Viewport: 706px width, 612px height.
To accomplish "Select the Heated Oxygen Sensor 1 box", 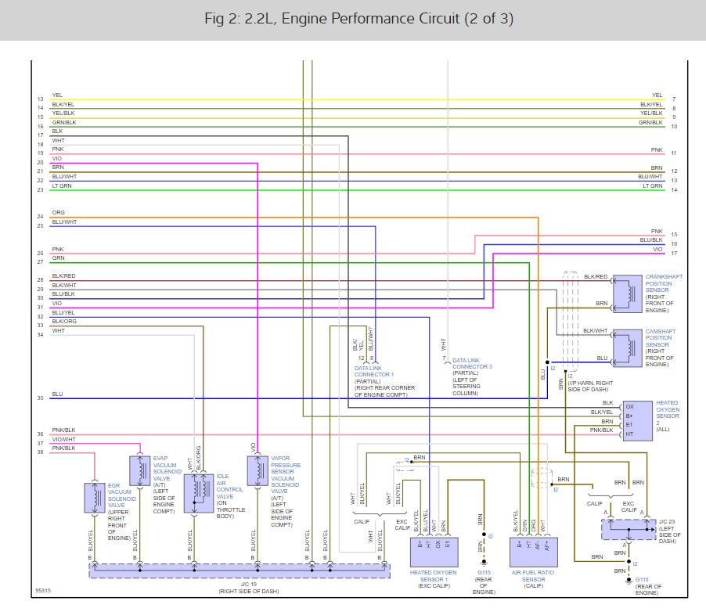I will [x=434, y=552].
